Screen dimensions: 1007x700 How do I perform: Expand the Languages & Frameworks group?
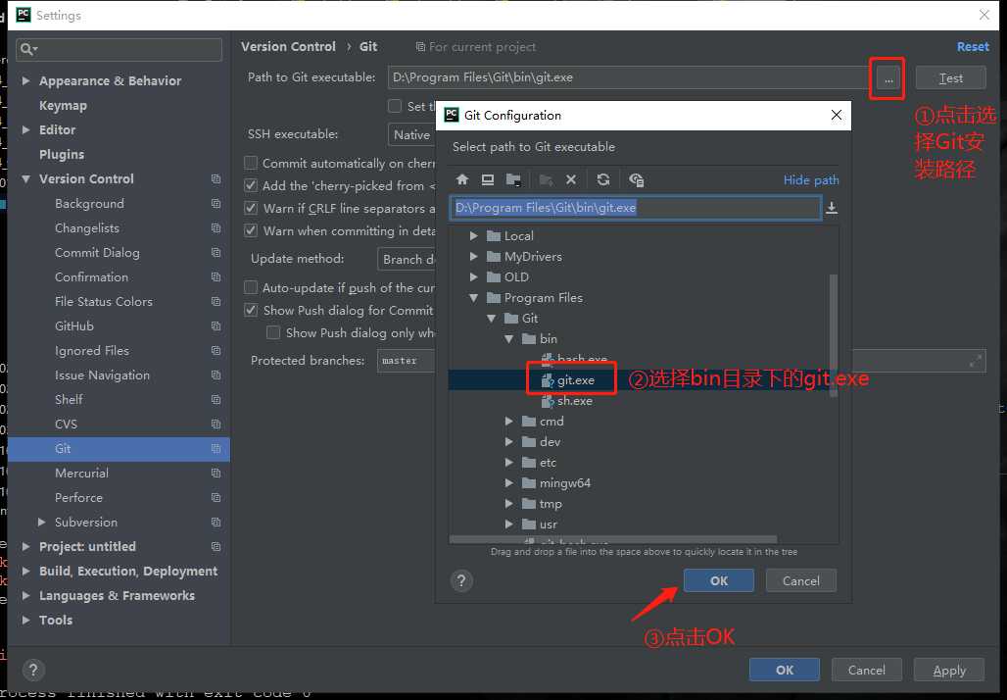25,595
